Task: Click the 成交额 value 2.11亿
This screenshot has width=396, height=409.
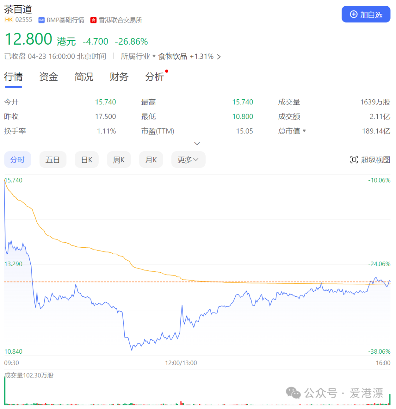Action: tap(380, 117)
